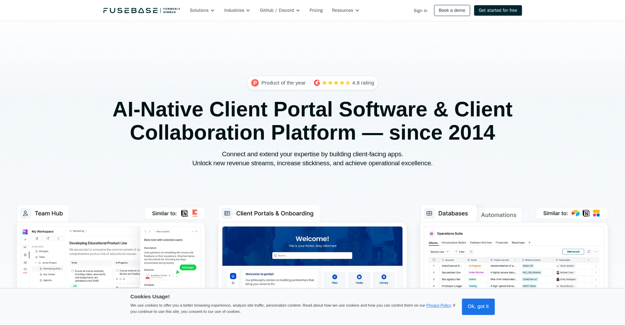Screen dimensions: 625x325
Task: Open the Privacy Policy link
Action: tap(439, 305)
